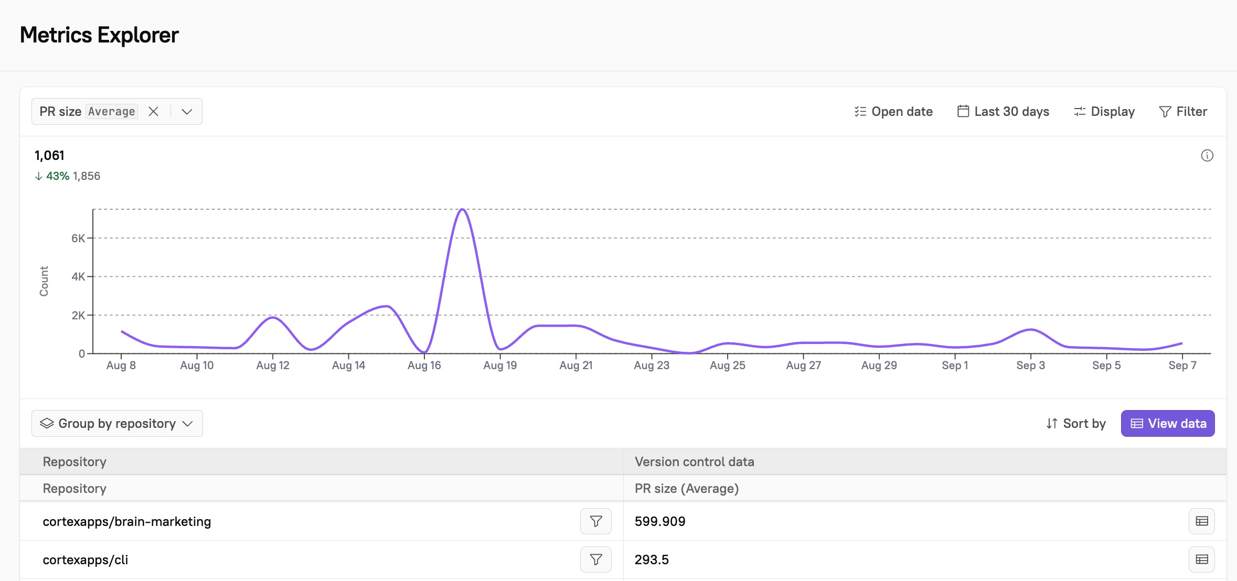Select the Repository column header
1237x581 pixels.
74,461
